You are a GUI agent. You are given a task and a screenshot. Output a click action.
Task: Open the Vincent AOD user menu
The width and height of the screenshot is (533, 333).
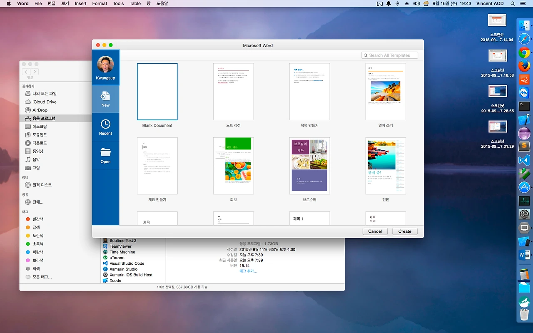pos(490,3)
